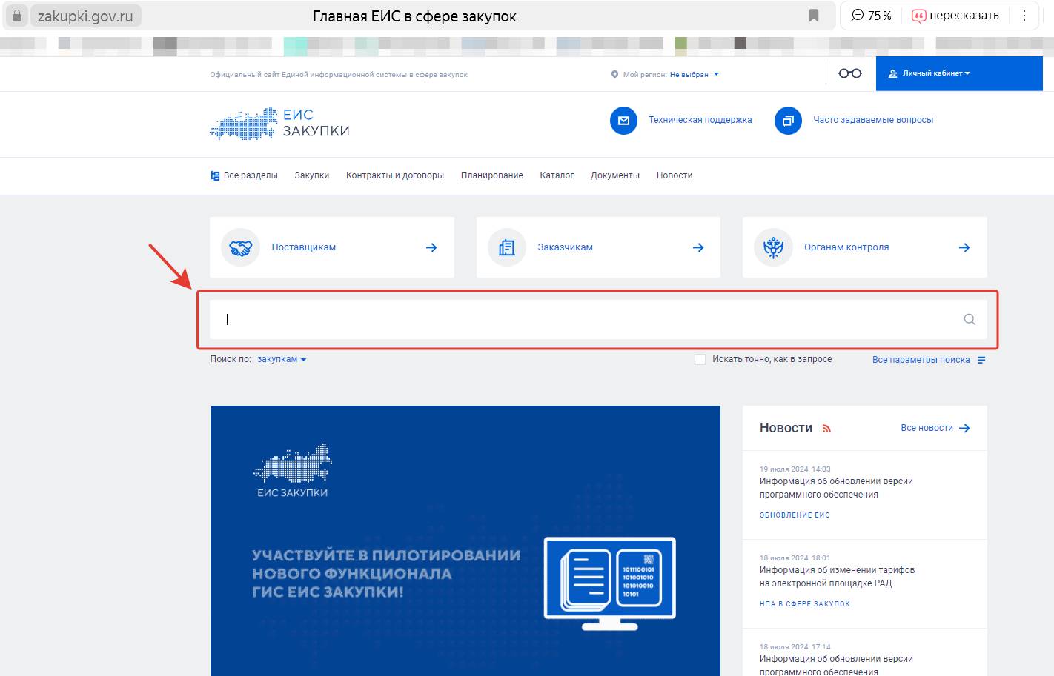The height and width of the screenshot is (676, 1054).
Task: Click the browser пересказать button
Action: [955, 16]
